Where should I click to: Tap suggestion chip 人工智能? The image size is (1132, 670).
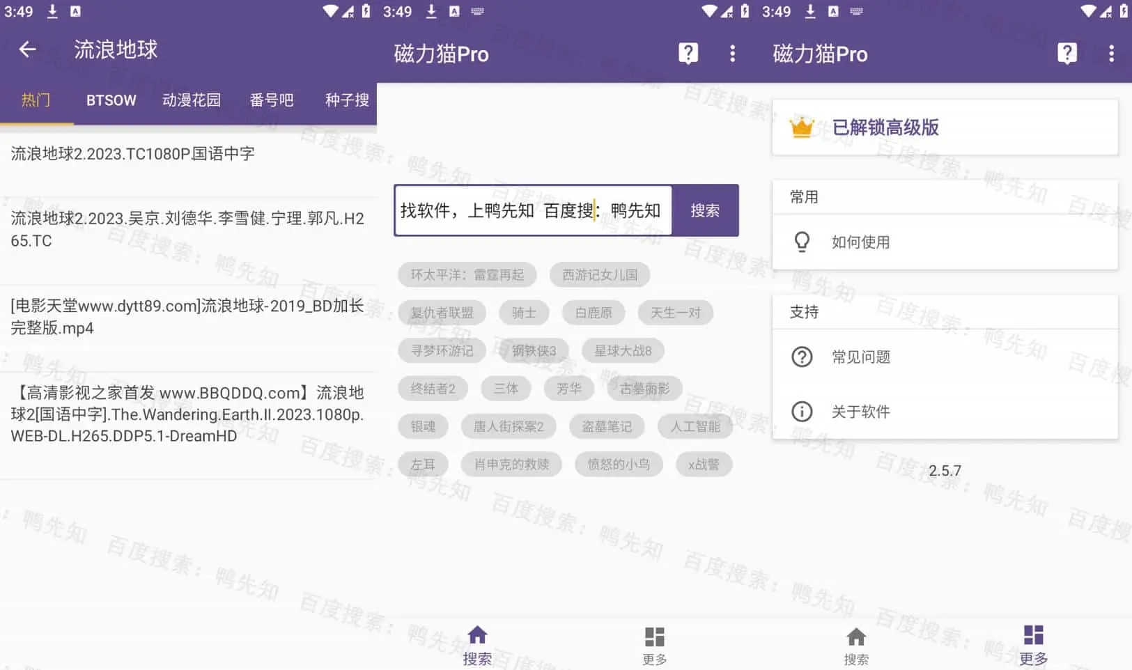click(x=695, y=426)
